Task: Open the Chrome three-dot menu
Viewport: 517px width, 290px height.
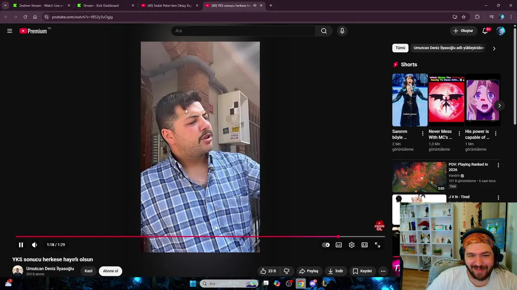Action: click(x=511, y=17)
